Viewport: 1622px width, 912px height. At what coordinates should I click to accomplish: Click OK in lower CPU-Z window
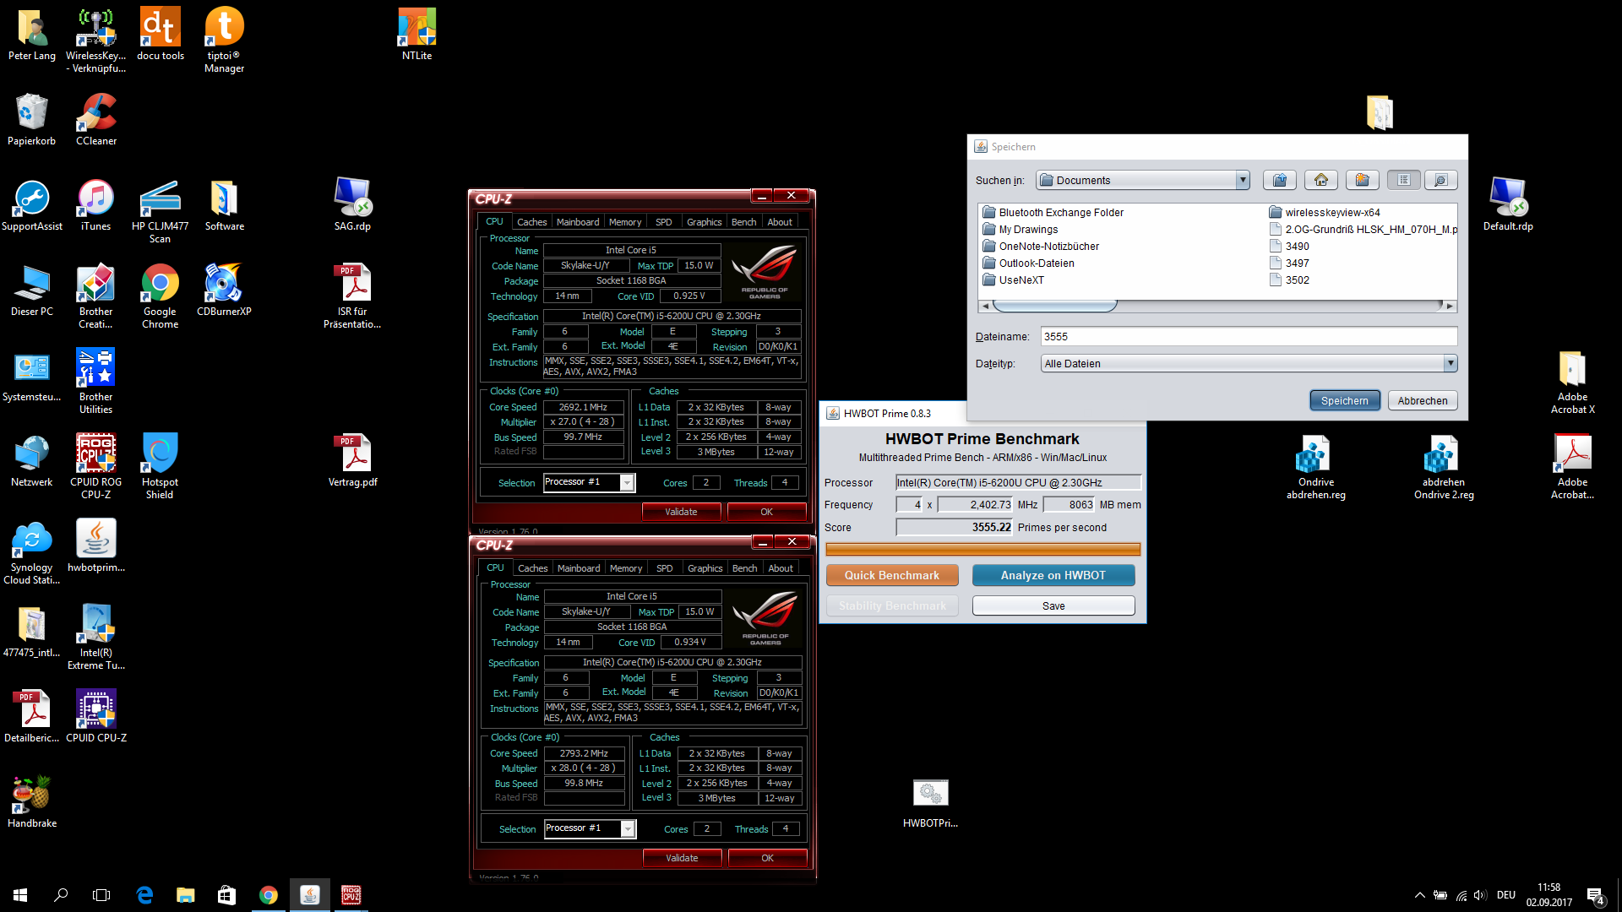[x=767, y=858]
